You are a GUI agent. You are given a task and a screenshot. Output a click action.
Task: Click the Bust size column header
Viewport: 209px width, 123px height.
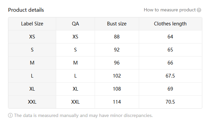(117, 24)
